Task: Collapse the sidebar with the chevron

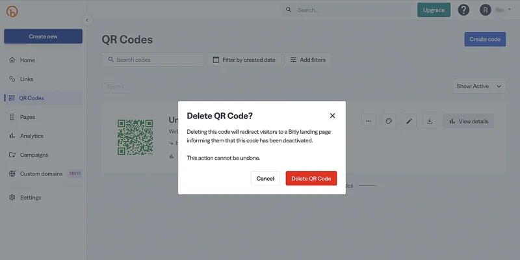Action: 87,20
